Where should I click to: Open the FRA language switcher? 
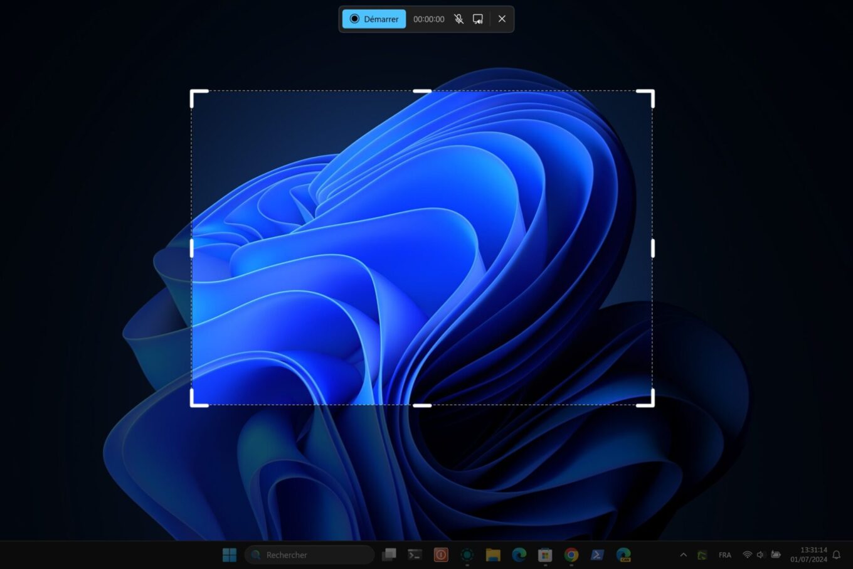(725, 555)
